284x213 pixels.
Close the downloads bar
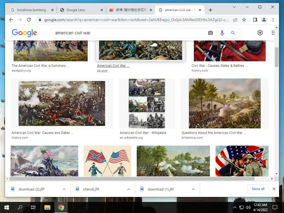click(x=274, y=189)
